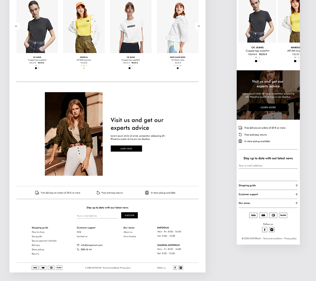The width and height of the screenshot is (316, 281).
Task: Click mobile Privacy policy link
Action: pyautogui.click(x=290, y=238)
